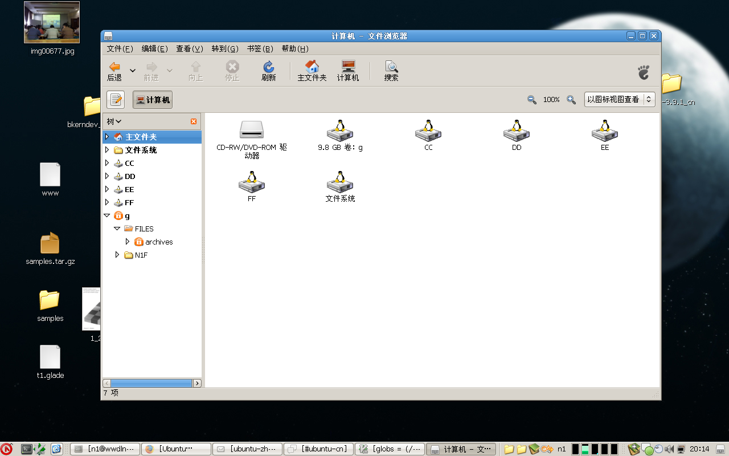Switch to the ubuntu-zh mail taskbar window
Viewport: 729px width, 456px height.
(x=247, y=449)
